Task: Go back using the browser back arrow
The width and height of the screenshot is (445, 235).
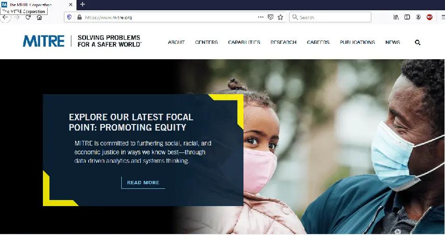Action: pos(5,18)
